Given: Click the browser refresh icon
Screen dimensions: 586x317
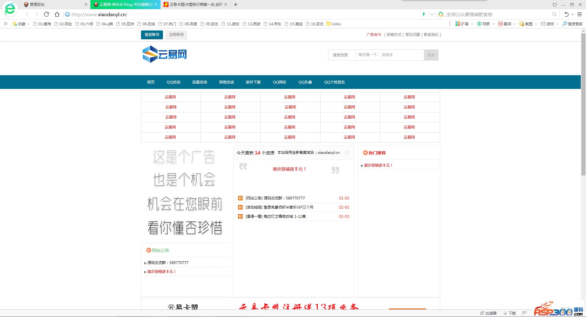Looking at the screenshot, I should click(46, 14).
